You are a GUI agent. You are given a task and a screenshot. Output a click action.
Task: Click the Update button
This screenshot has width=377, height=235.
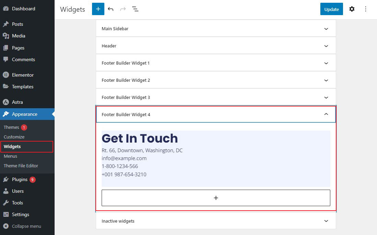point(332,9)
